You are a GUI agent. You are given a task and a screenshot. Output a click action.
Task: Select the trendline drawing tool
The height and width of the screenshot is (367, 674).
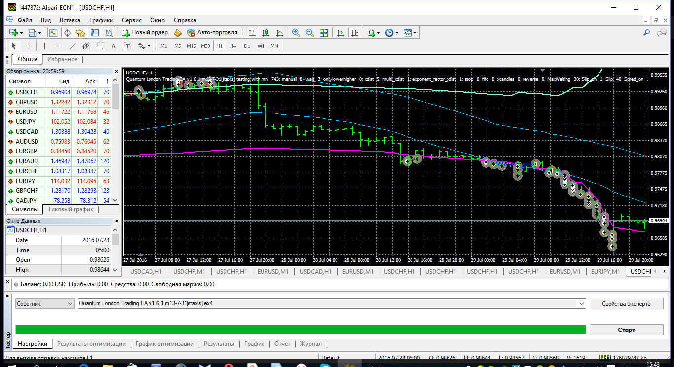point(72,46)
